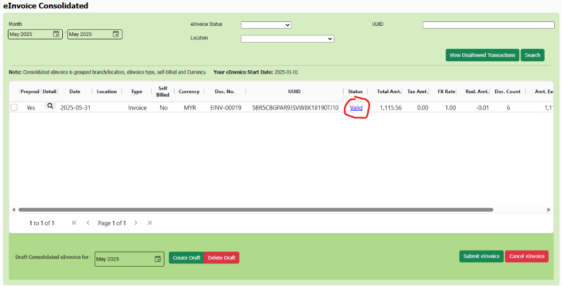
Task: Open calendar icon in draft month field
Action: tap(158, 259)
